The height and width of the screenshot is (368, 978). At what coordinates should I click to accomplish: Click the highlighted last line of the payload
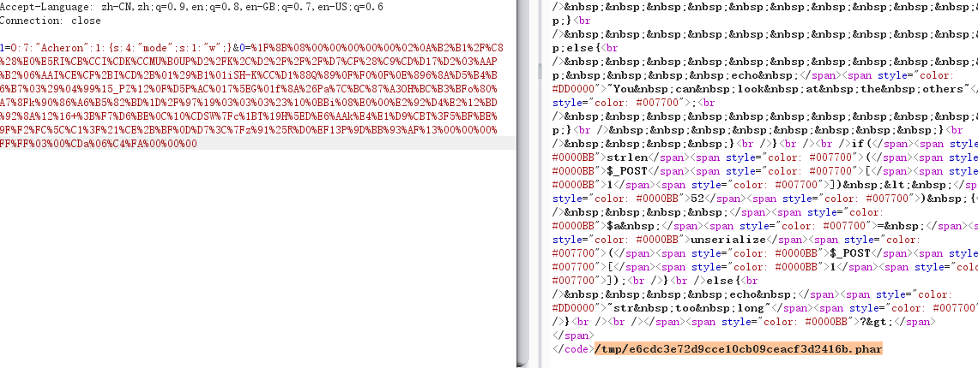[x=99, y=144]
